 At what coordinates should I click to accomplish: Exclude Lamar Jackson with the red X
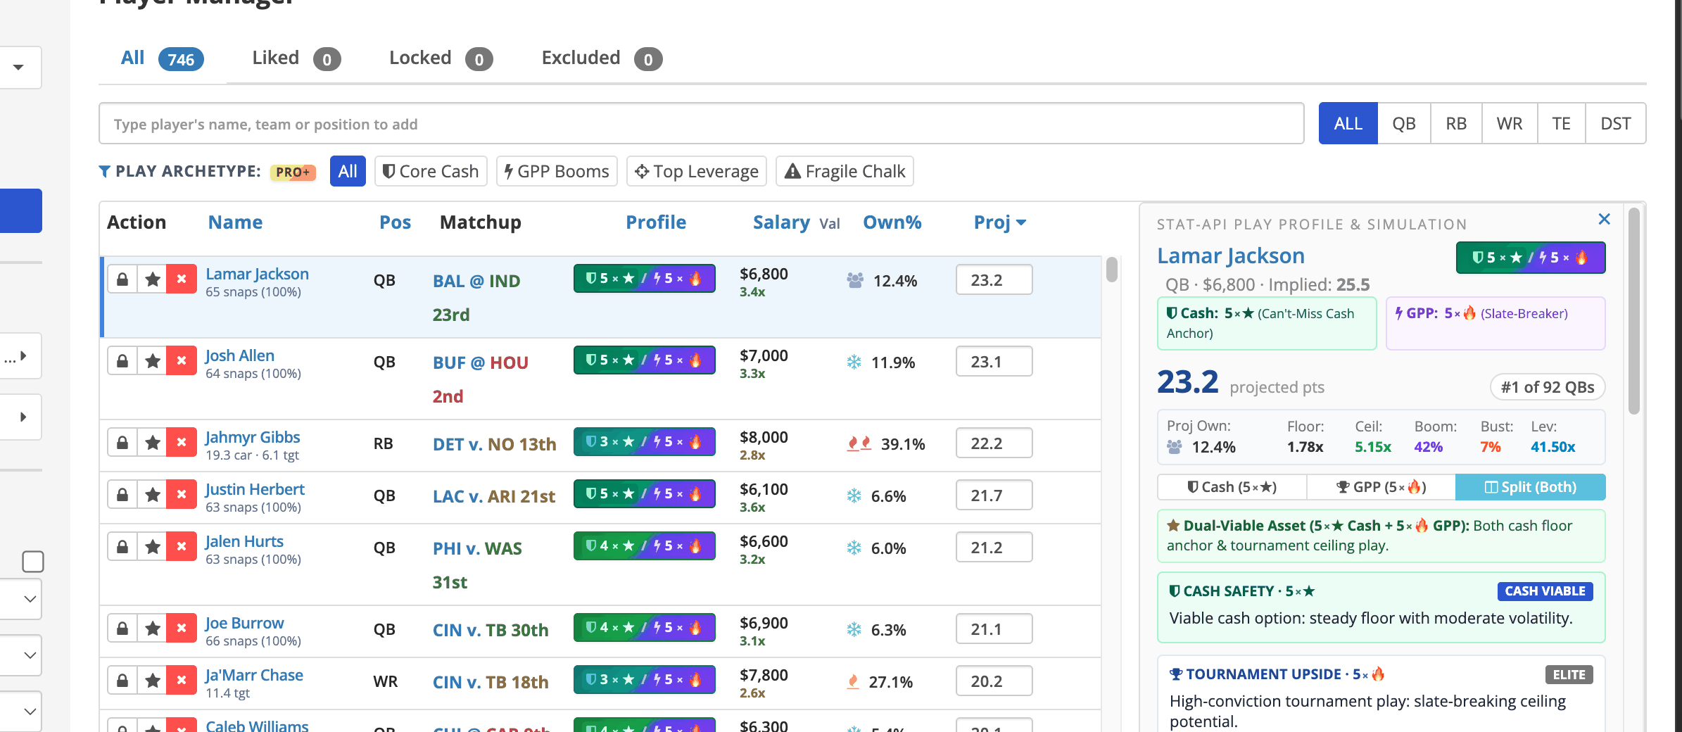pyautogui.click(x=182, y=279)
